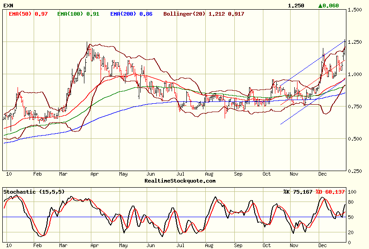This screenshot has height=249, width=369.
Task: Click the Feb marker on time axis
Action: [x=37, y=174]
